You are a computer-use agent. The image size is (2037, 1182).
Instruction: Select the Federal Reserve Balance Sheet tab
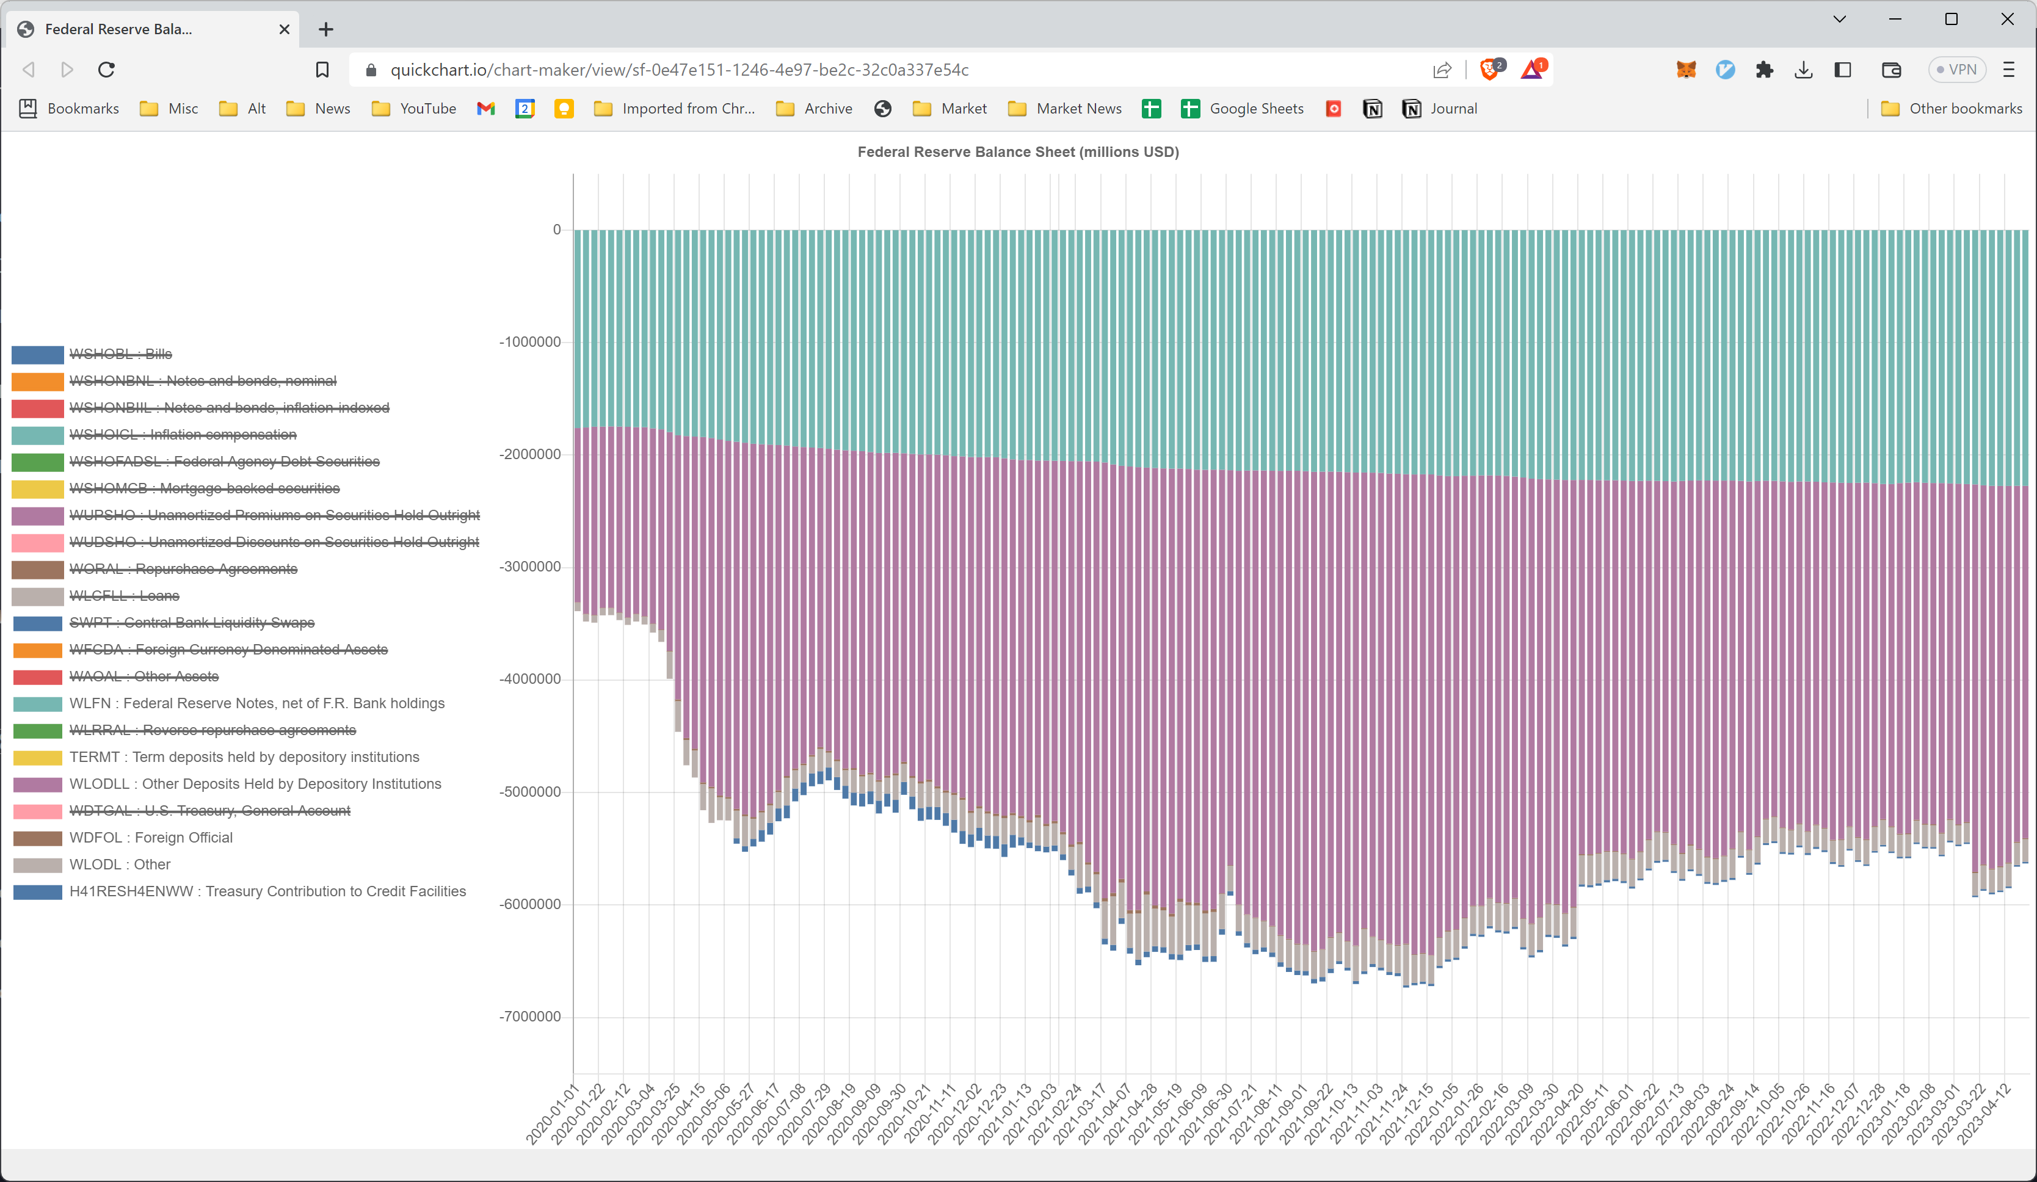(x=119, y=29)
